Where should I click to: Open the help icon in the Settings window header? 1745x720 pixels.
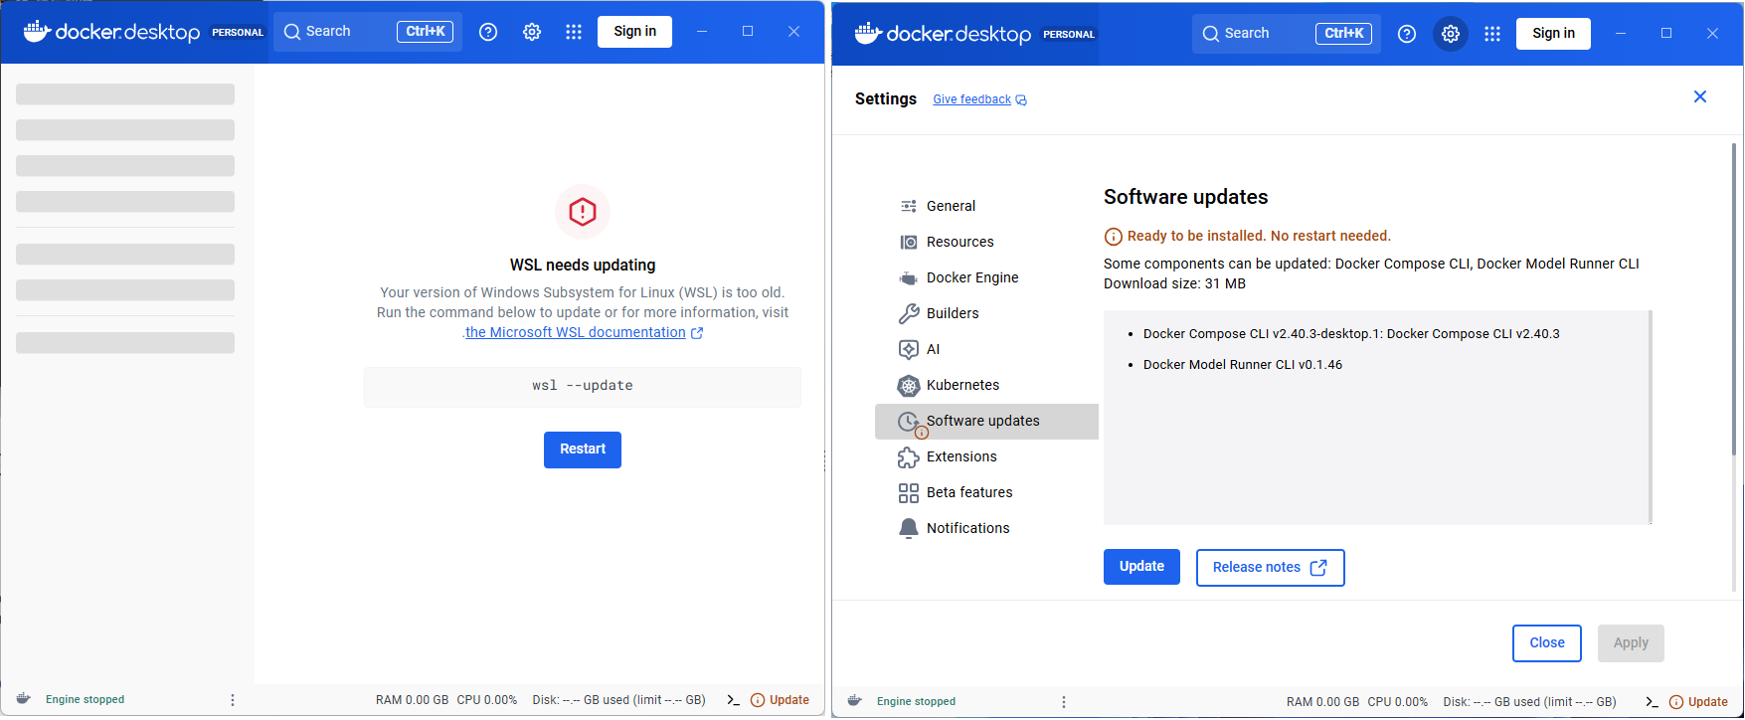click(1407, 34)
